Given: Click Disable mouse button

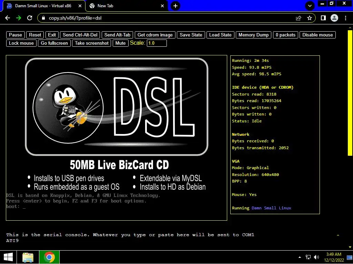Looking at the screenshot, I should tap(317, 35).
